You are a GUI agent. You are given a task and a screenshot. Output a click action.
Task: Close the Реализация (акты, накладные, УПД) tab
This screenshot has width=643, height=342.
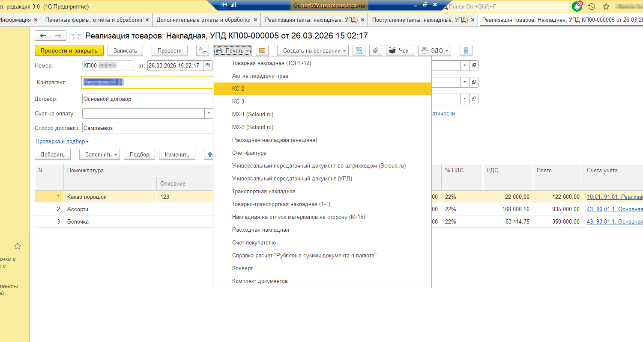363,20
